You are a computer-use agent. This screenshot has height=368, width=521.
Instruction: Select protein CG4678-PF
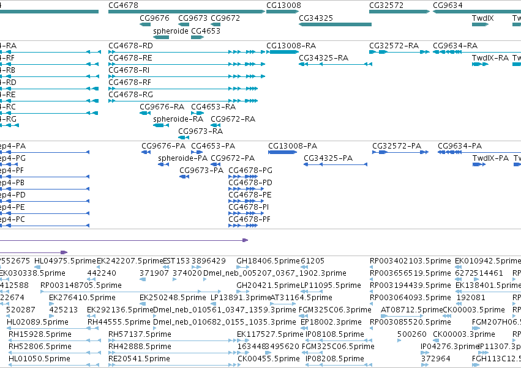click(x=243, y=226)
